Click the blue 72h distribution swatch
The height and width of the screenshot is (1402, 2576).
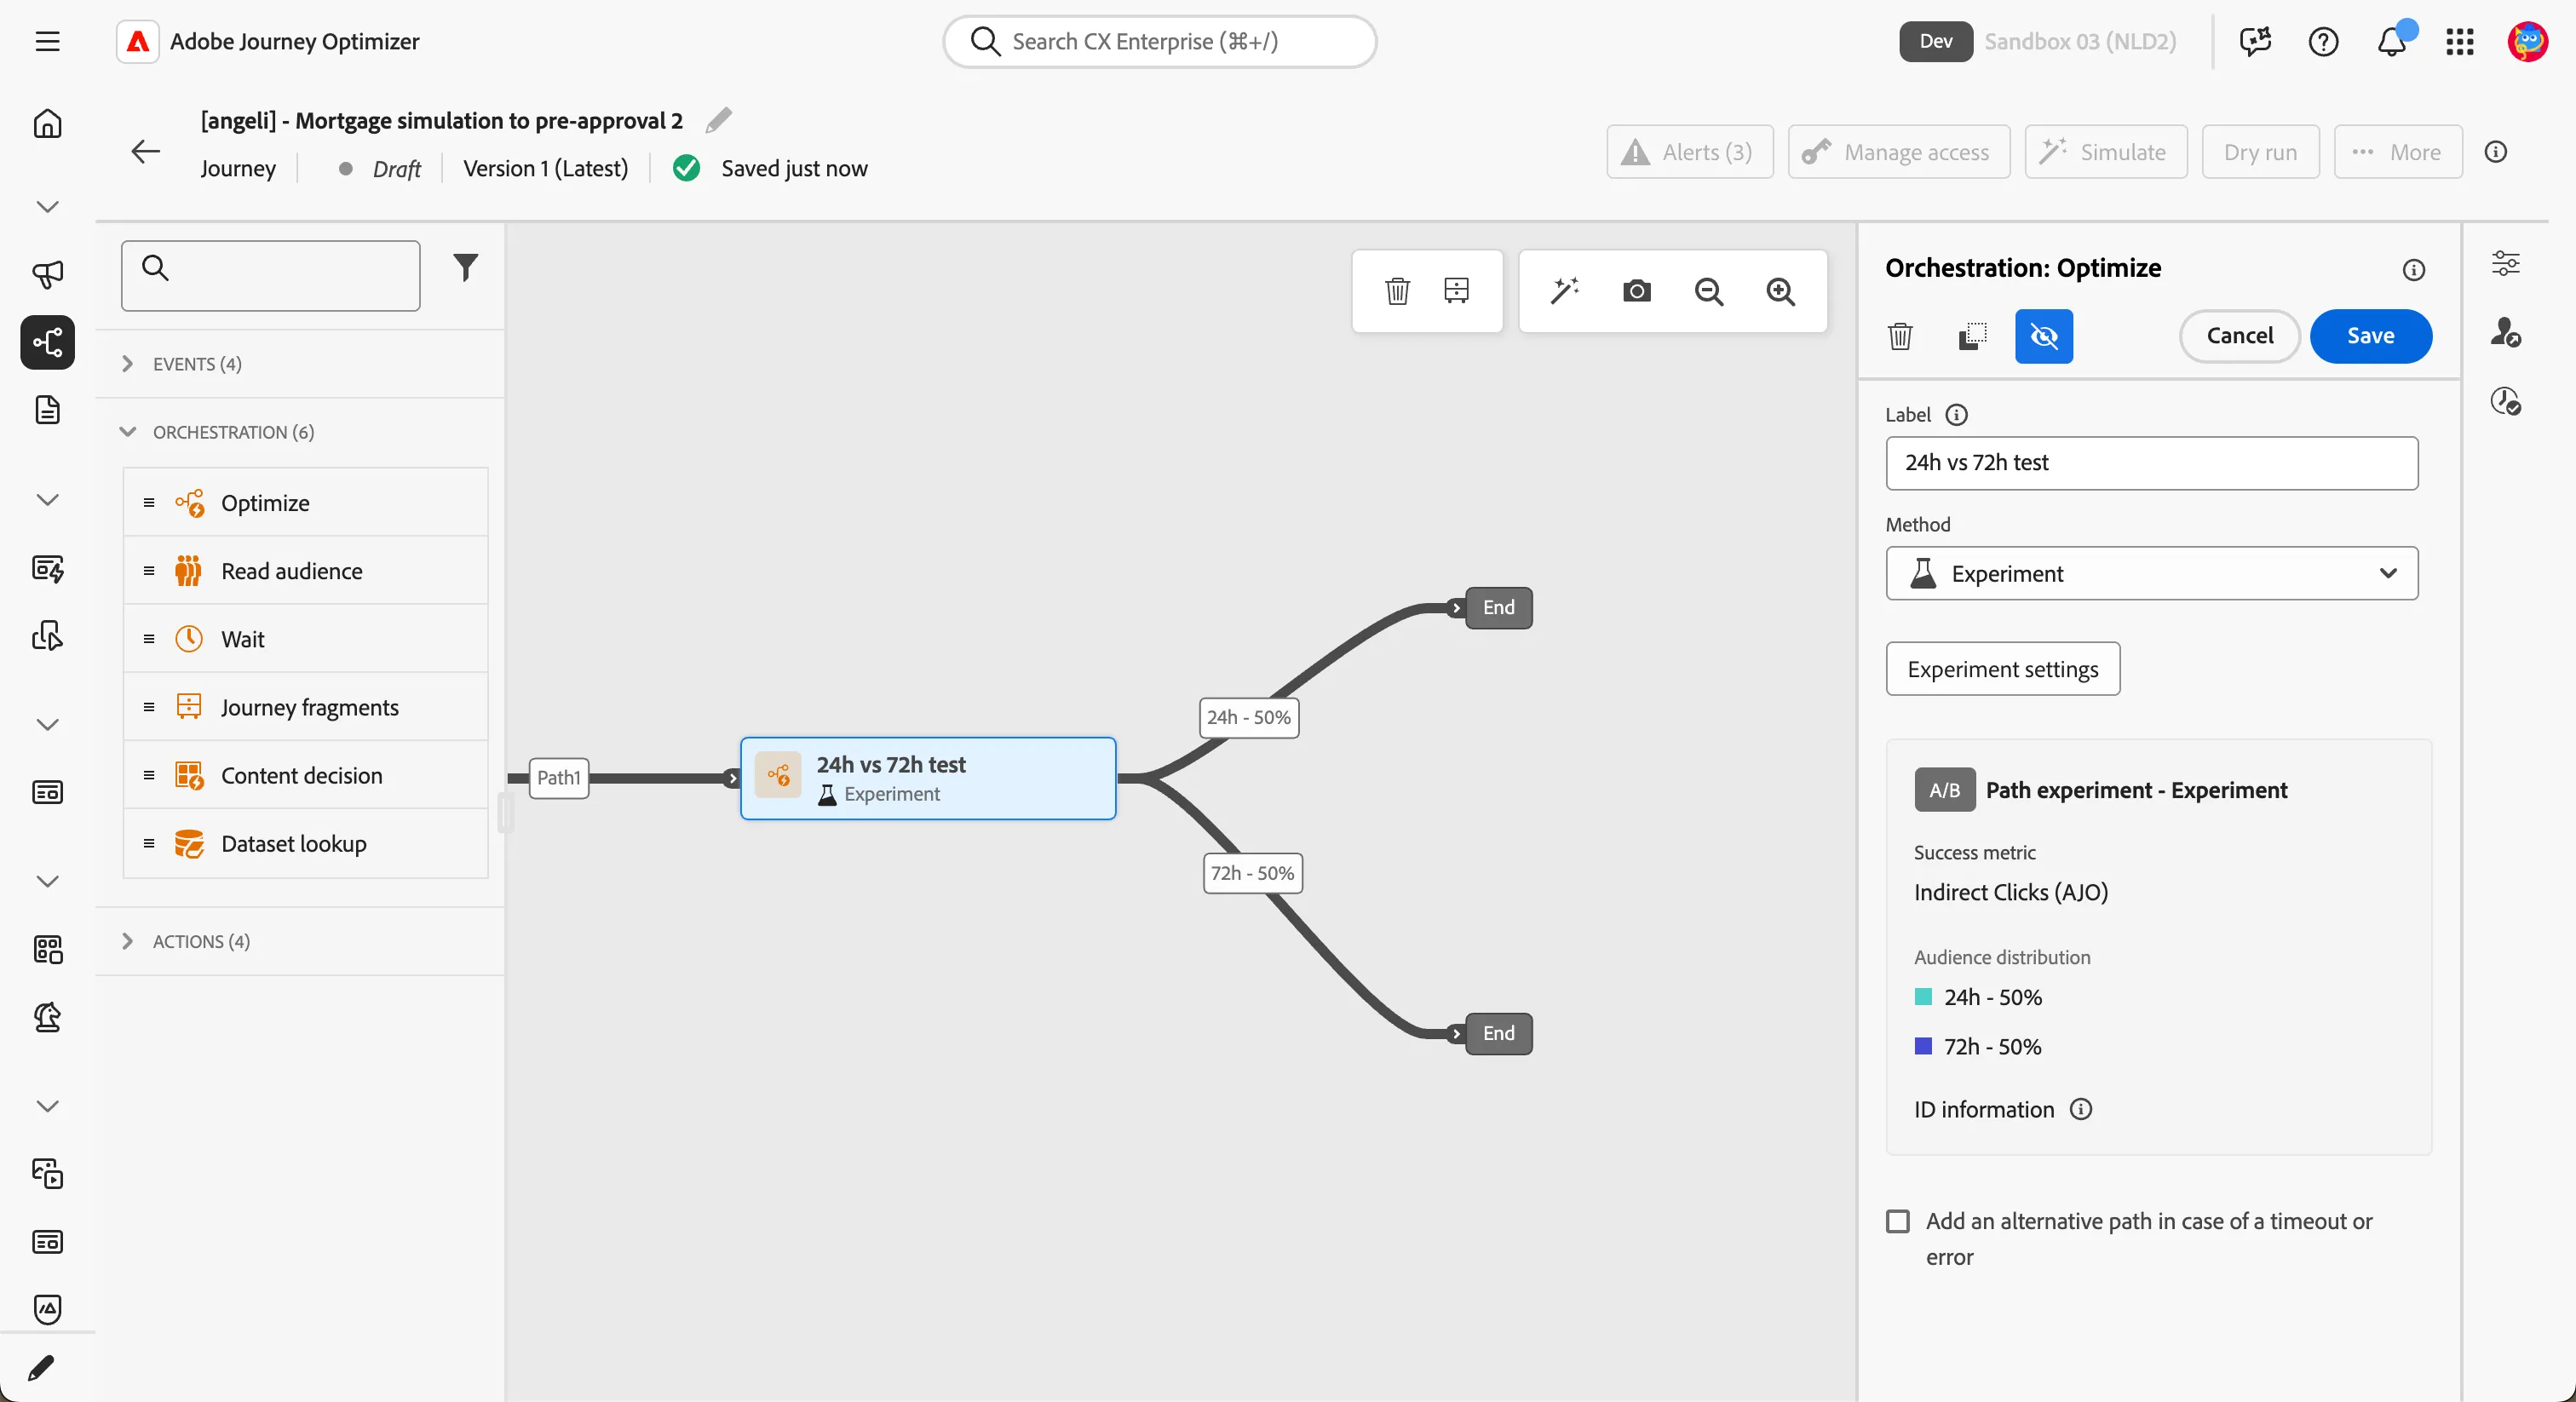click(1922, 1046)
